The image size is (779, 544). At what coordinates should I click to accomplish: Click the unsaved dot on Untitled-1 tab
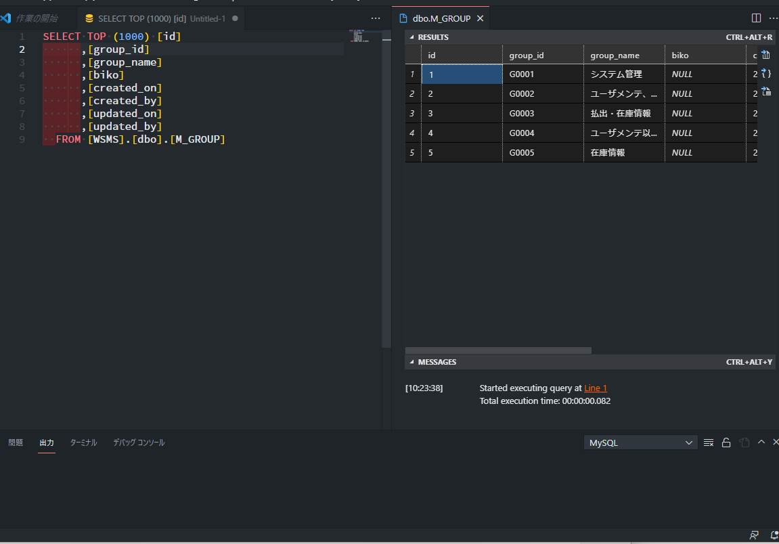[x=235, y=18]
